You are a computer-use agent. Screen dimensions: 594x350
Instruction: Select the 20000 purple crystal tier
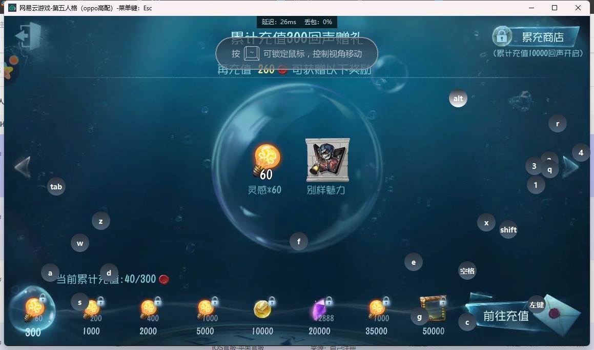tap(319, 317)
